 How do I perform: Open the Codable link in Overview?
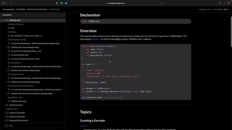tap(96, 39)
